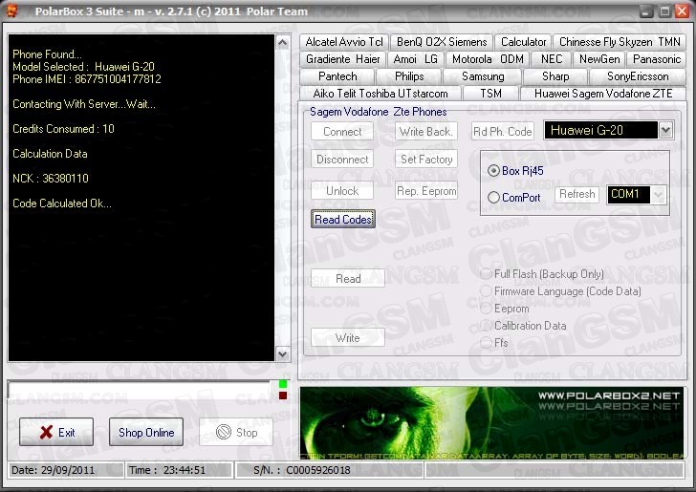Screen dimensions: 696x492
Task: Switch to the Sharp tab
Action: click(x=555, y=76)
